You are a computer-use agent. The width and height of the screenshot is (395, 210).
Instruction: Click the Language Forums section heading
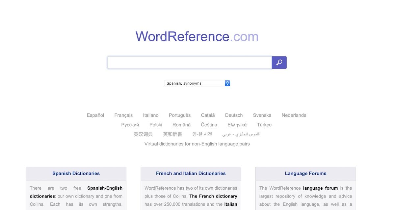point(305,173)
